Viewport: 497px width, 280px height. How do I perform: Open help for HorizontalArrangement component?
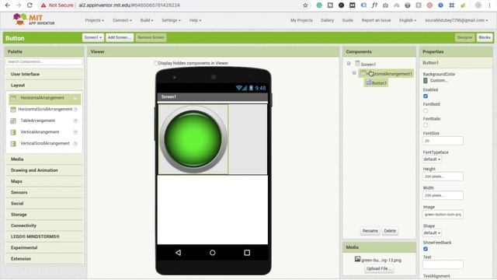click(75, 98)
